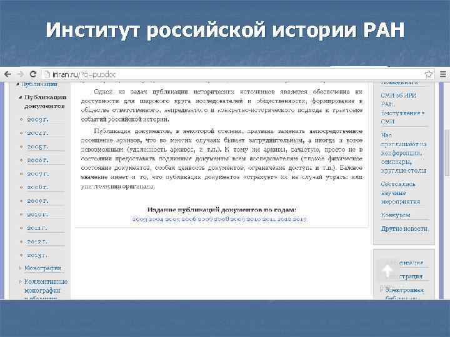The image size is (450, 337).
Task: Click heading Издание публикаций документов по годам
Action: pos(221,210)
